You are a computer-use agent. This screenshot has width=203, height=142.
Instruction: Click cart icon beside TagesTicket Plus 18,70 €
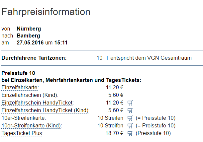(130, 133)
